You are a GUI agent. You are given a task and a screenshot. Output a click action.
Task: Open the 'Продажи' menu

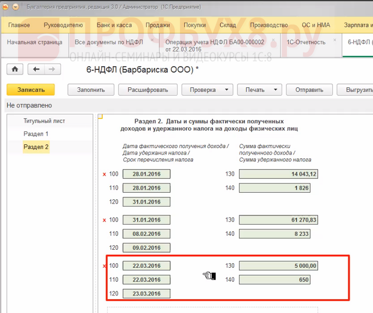click(158, 25)
